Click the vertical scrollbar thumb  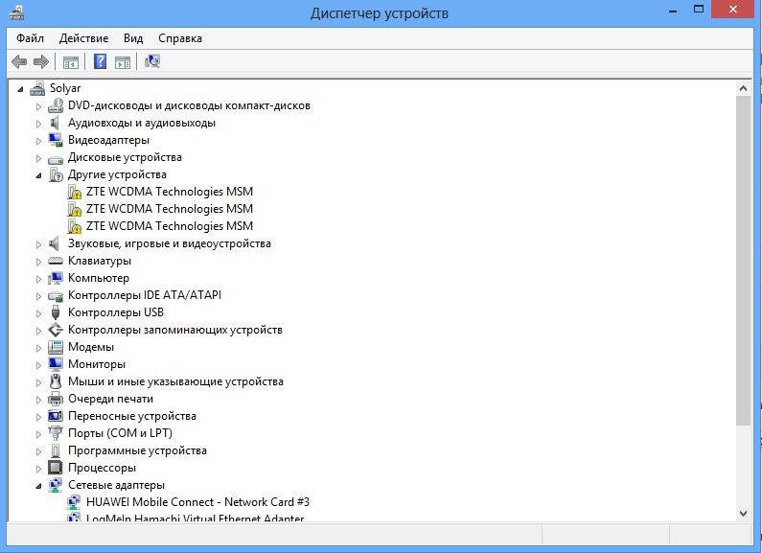pos(743,261)
